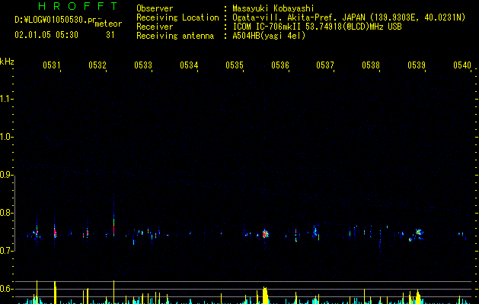The width and height of the screenshot is (479, 304).
Task: Click the 1.0 kHz frequency axis label
Action: [x=6, y=137]
